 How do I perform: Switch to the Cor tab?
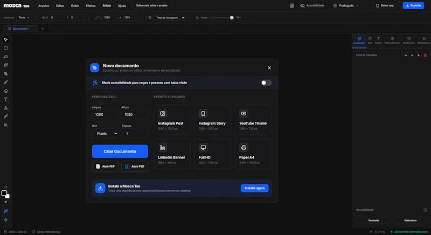click(370, 40)
